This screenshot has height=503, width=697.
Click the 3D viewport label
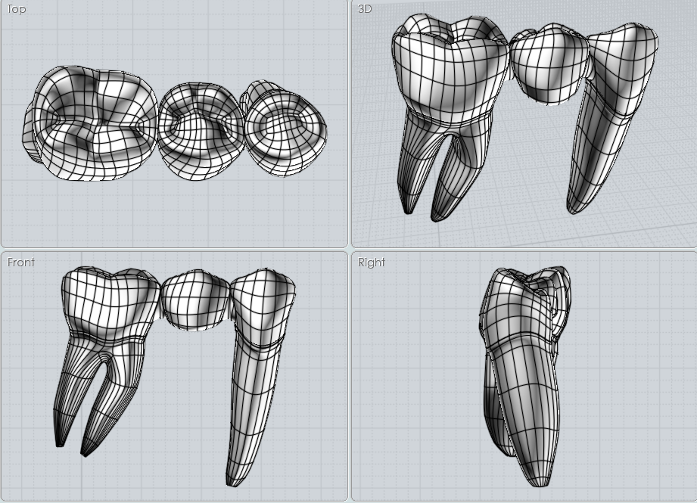[x=365, y=9]
